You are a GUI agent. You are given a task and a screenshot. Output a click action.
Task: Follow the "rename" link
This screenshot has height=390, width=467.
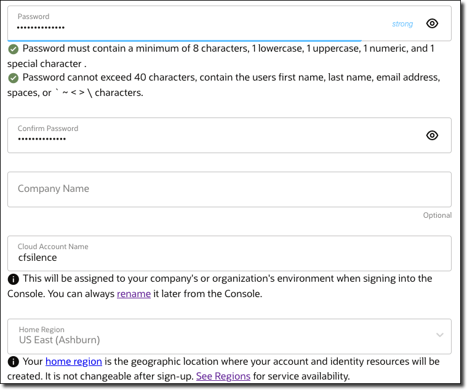point(134,294)
